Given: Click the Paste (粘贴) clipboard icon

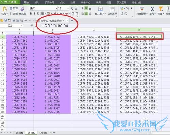Looking at the screenshot, I should 4,9.
